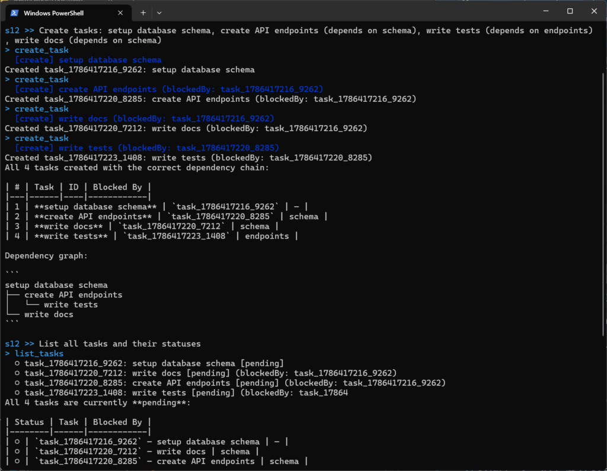Click status row '`task_1786417220_7212` – write docs'
The height and width of the screenshot is (471, 607).
132,451
